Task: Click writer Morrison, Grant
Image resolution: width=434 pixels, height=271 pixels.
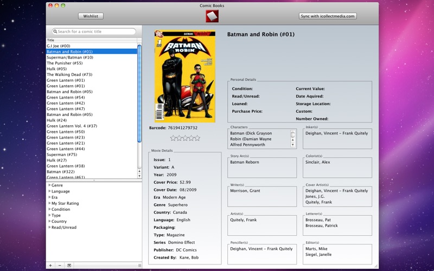Action: [245, 191]
